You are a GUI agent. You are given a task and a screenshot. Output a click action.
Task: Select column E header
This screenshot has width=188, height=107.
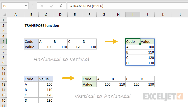(x=75, y=15)
